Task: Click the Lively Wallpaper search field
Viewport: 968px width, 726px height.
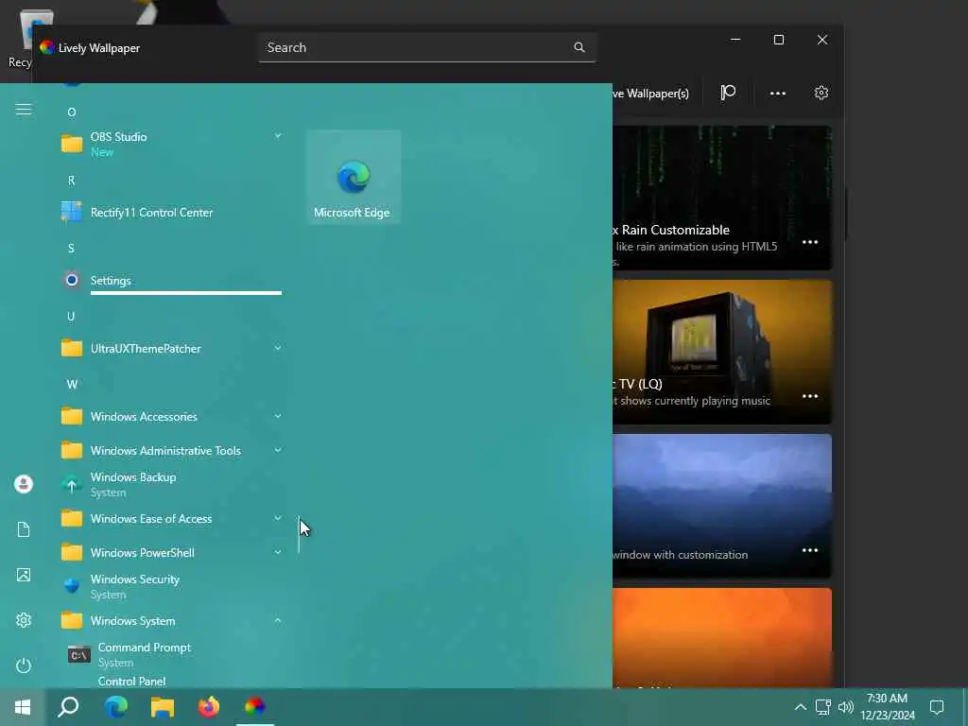Action: [x=427, y=47]
